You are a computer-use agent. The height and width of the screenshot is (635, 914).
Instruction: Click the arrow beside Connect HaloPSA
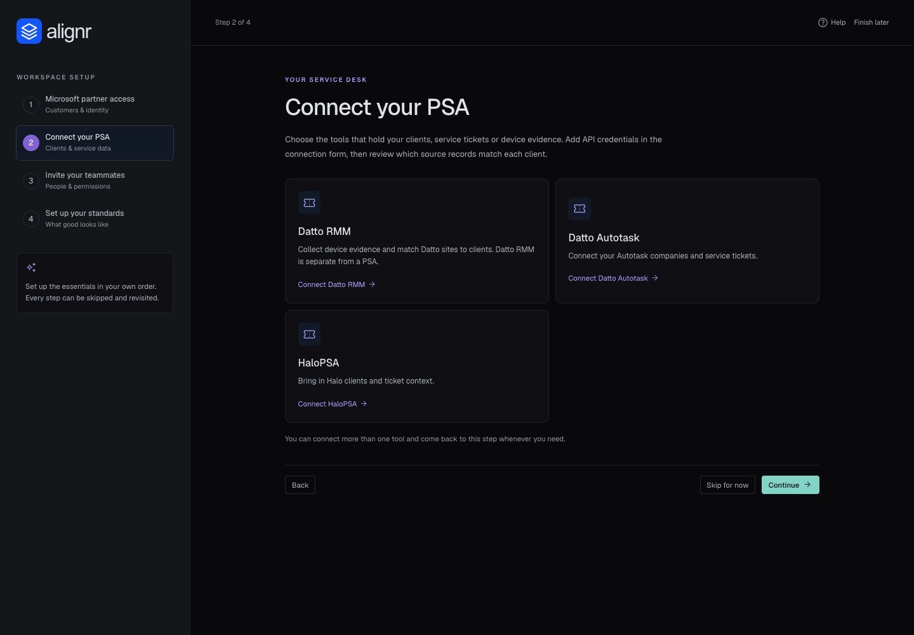point(364,404)
